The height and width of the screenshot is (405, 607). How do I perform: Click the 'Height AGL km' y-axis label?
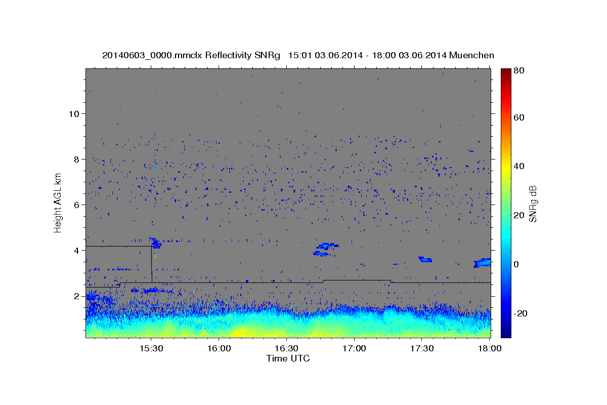click(x=58, y=202)
